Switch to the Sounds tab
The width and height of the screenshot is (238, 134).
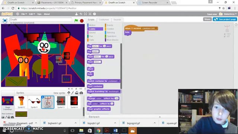pyautogui.click(x=117, y=20)
